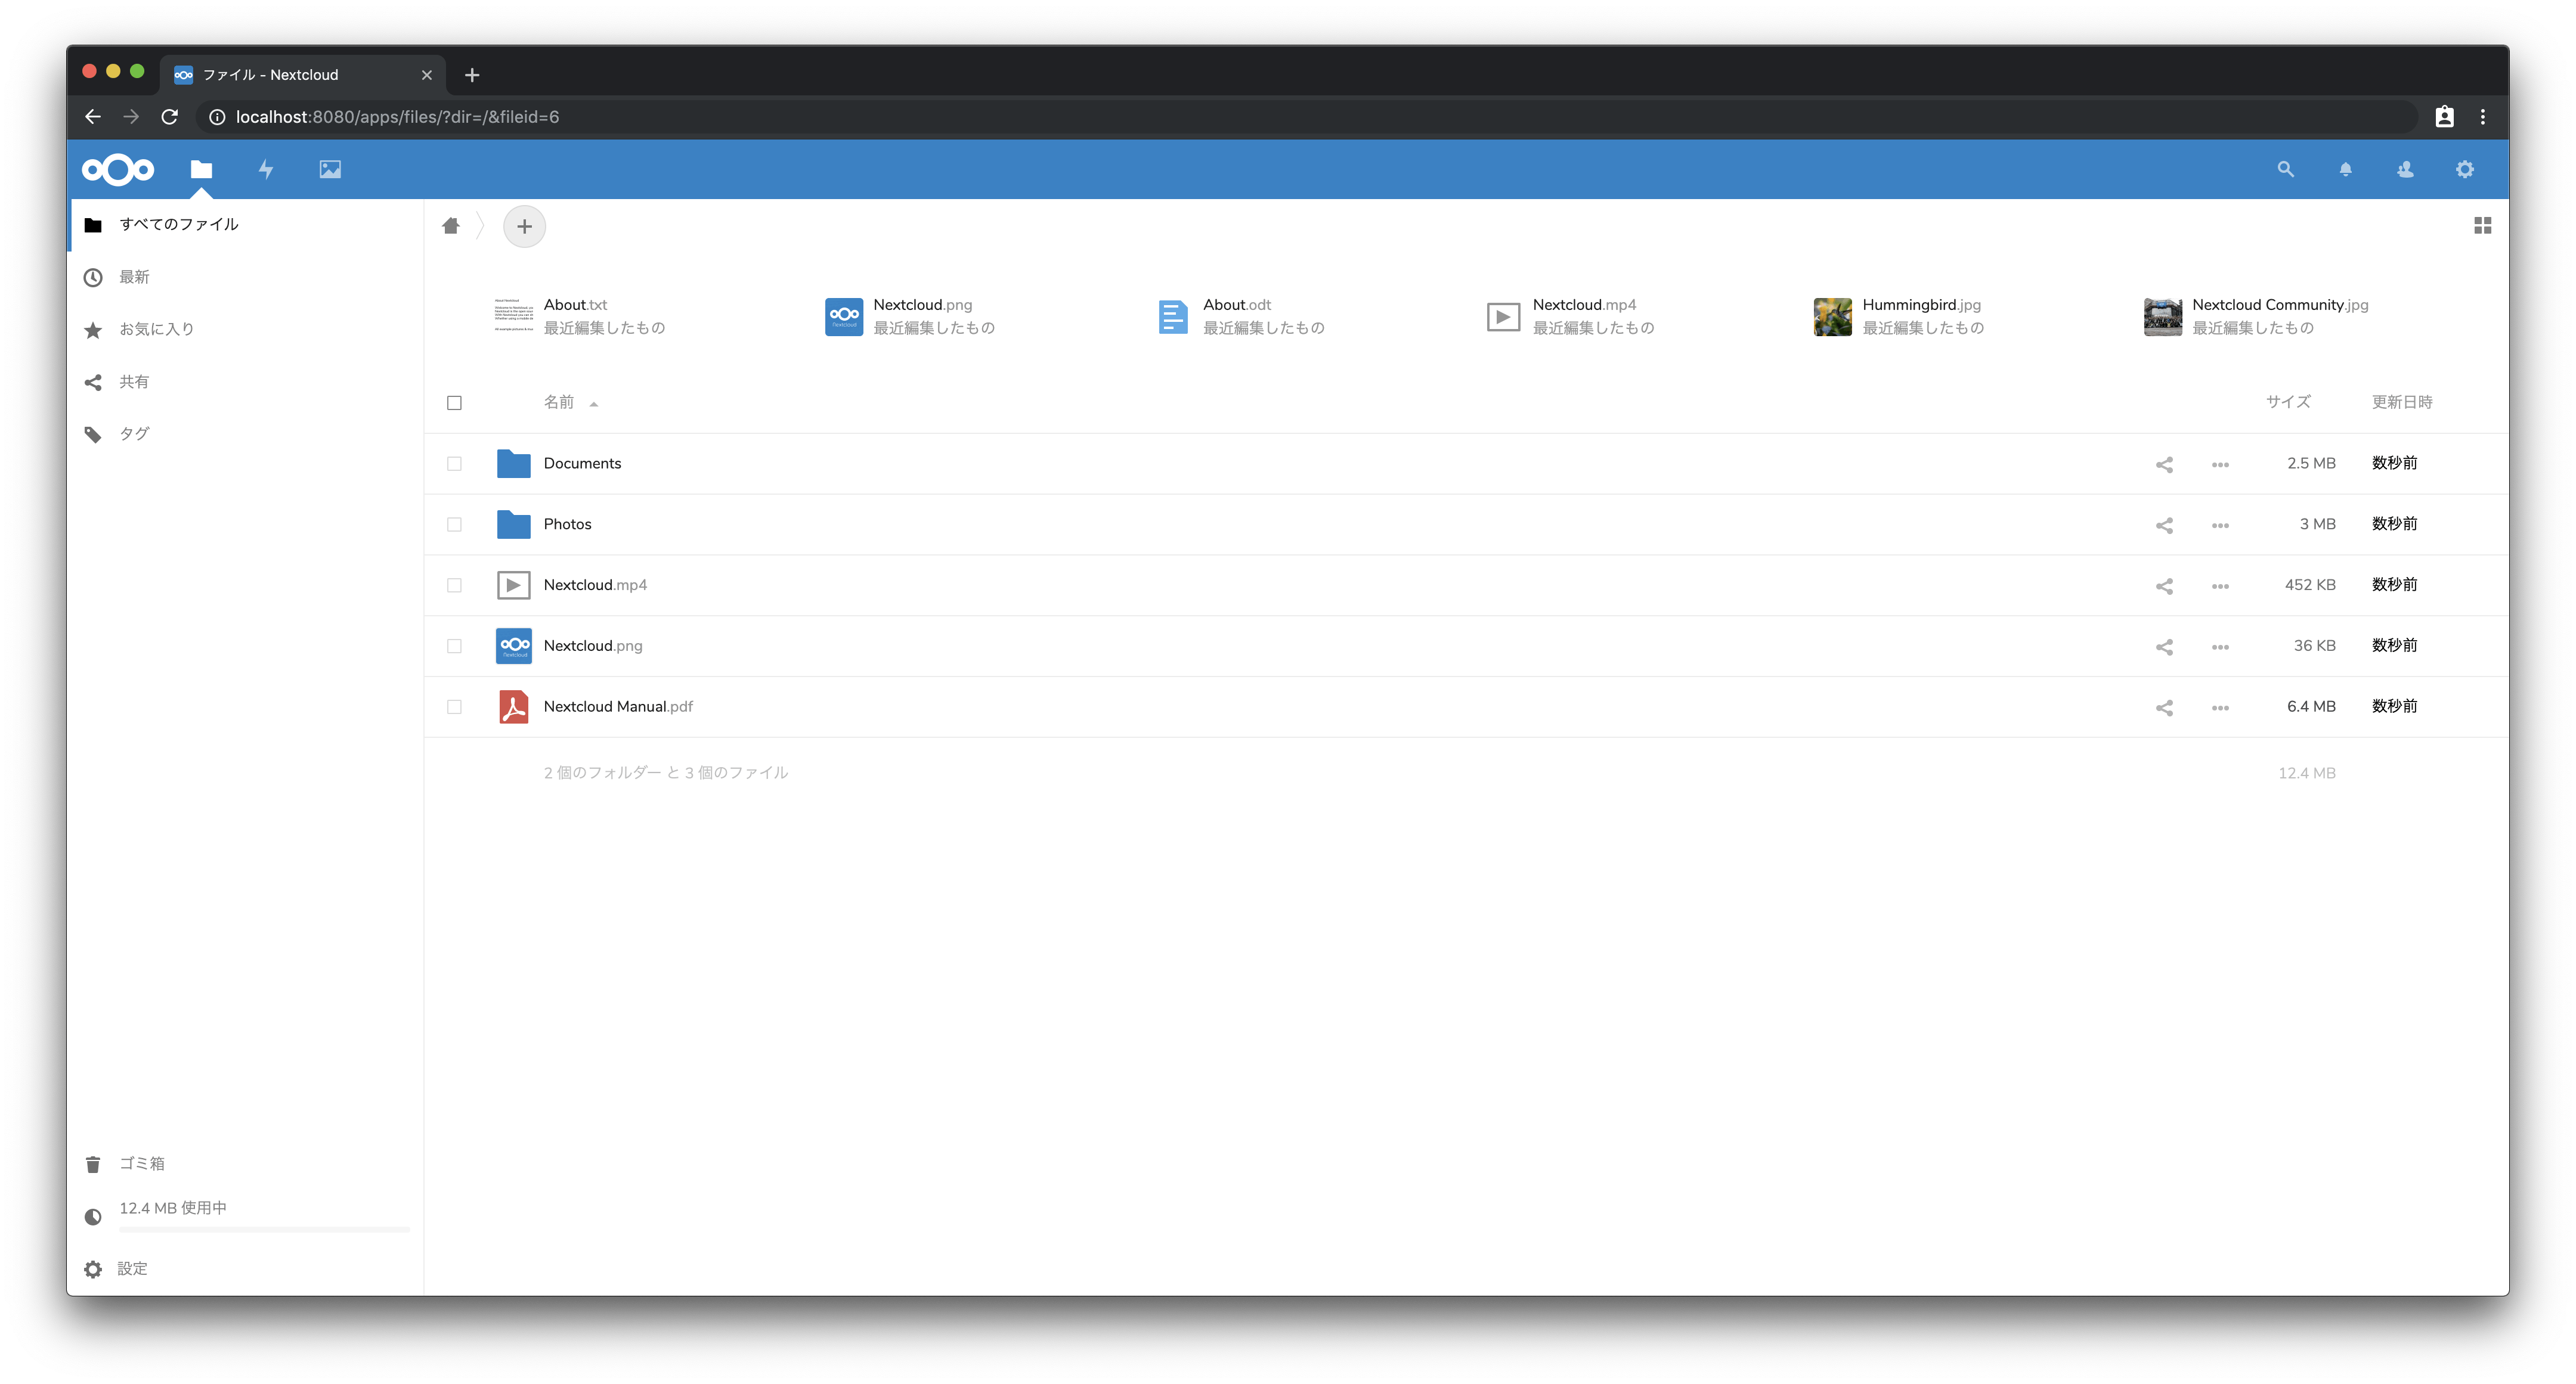Viewport: 2576px width, 1384px height.
Task: Expand the sidebar 設定 settings section
Action: (x=131, y=1269)
